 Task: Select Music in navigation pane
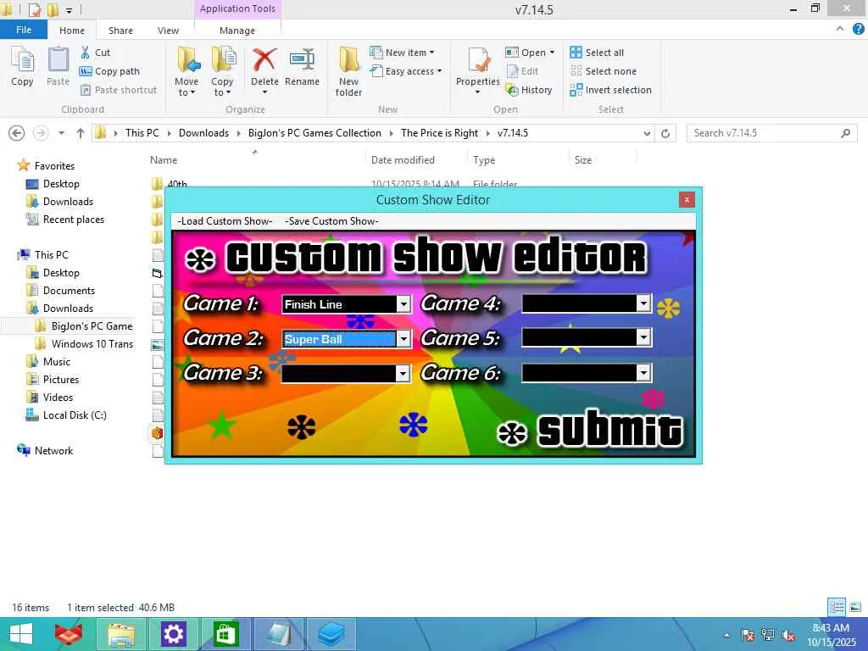click(x=48, y=361)
